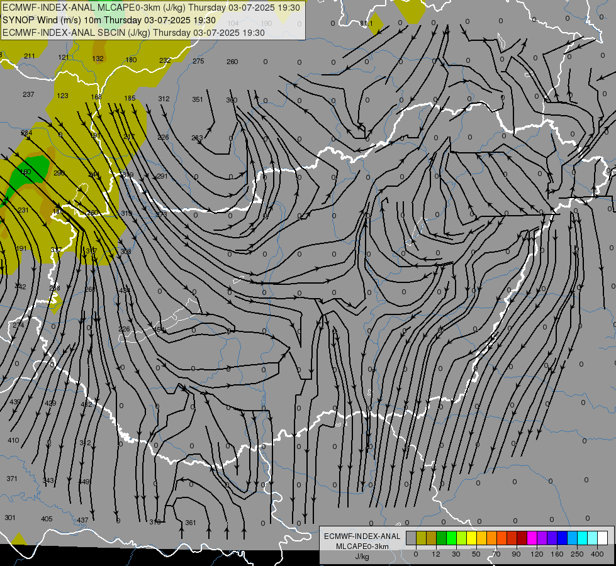Click the map value 274
This screenshot has height=566, width=616.
tap(18, 325)
